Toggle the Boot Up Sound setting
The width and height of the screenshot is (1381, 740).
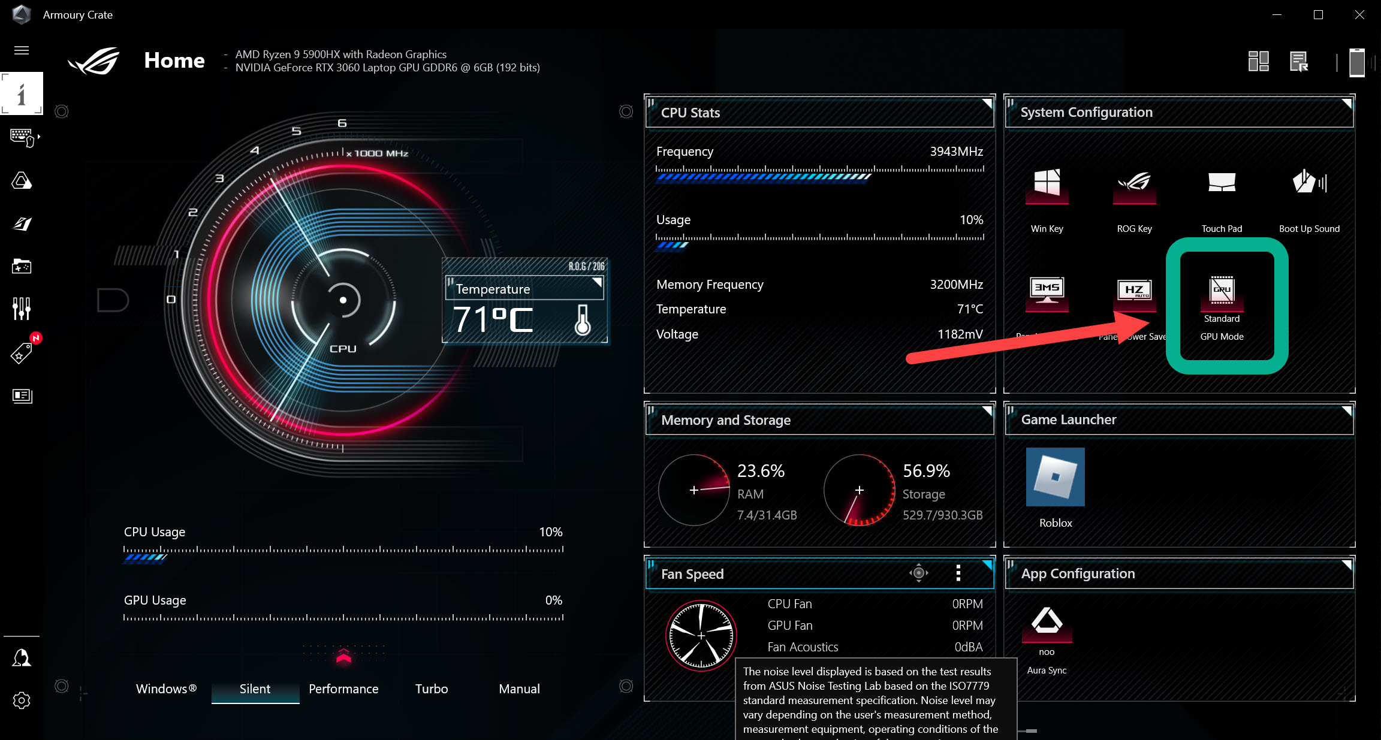point(1309,183)
